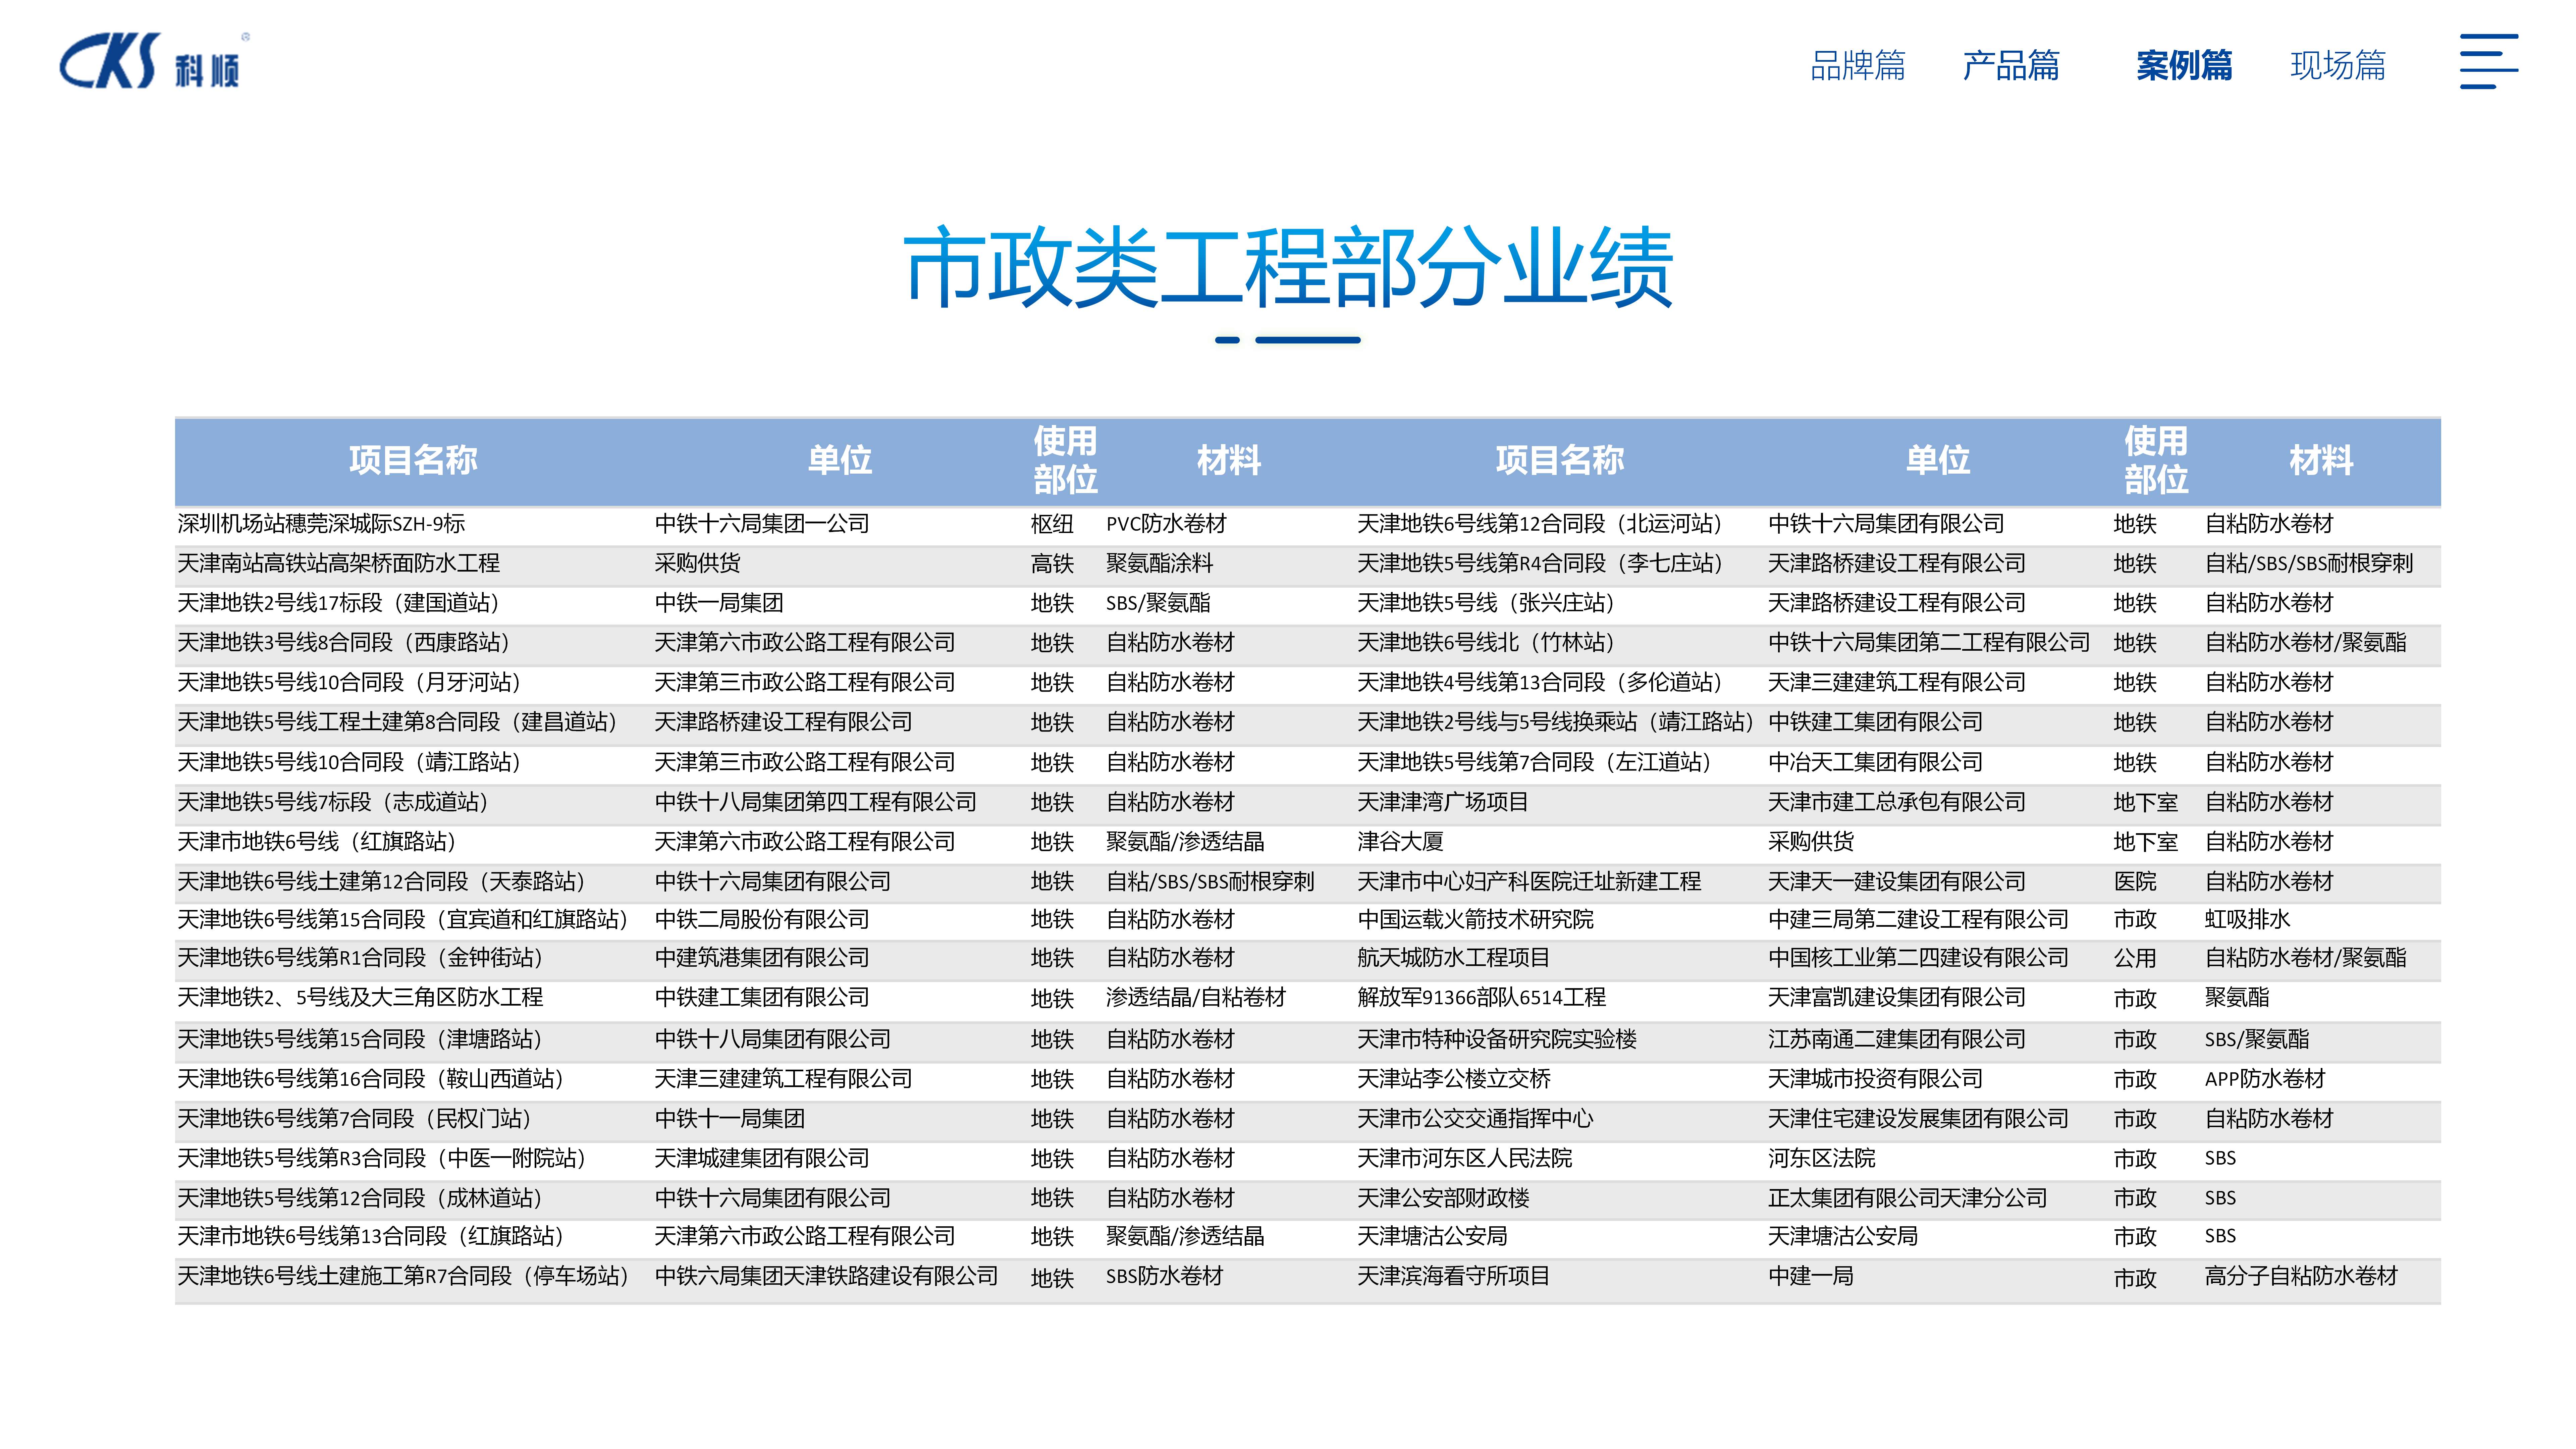Image resolution: width=2576 pixels, height=1449 pixels.
Task: Click the 医院 usage cell
Action: click(2135, 882)
